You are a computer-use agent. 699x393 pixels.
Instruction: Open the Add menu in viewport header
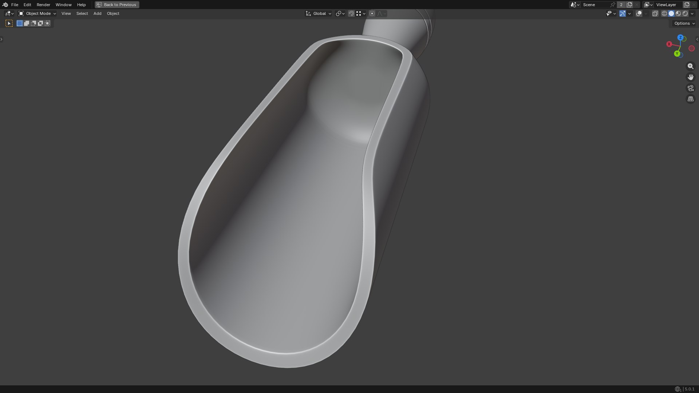coord(97,13)
